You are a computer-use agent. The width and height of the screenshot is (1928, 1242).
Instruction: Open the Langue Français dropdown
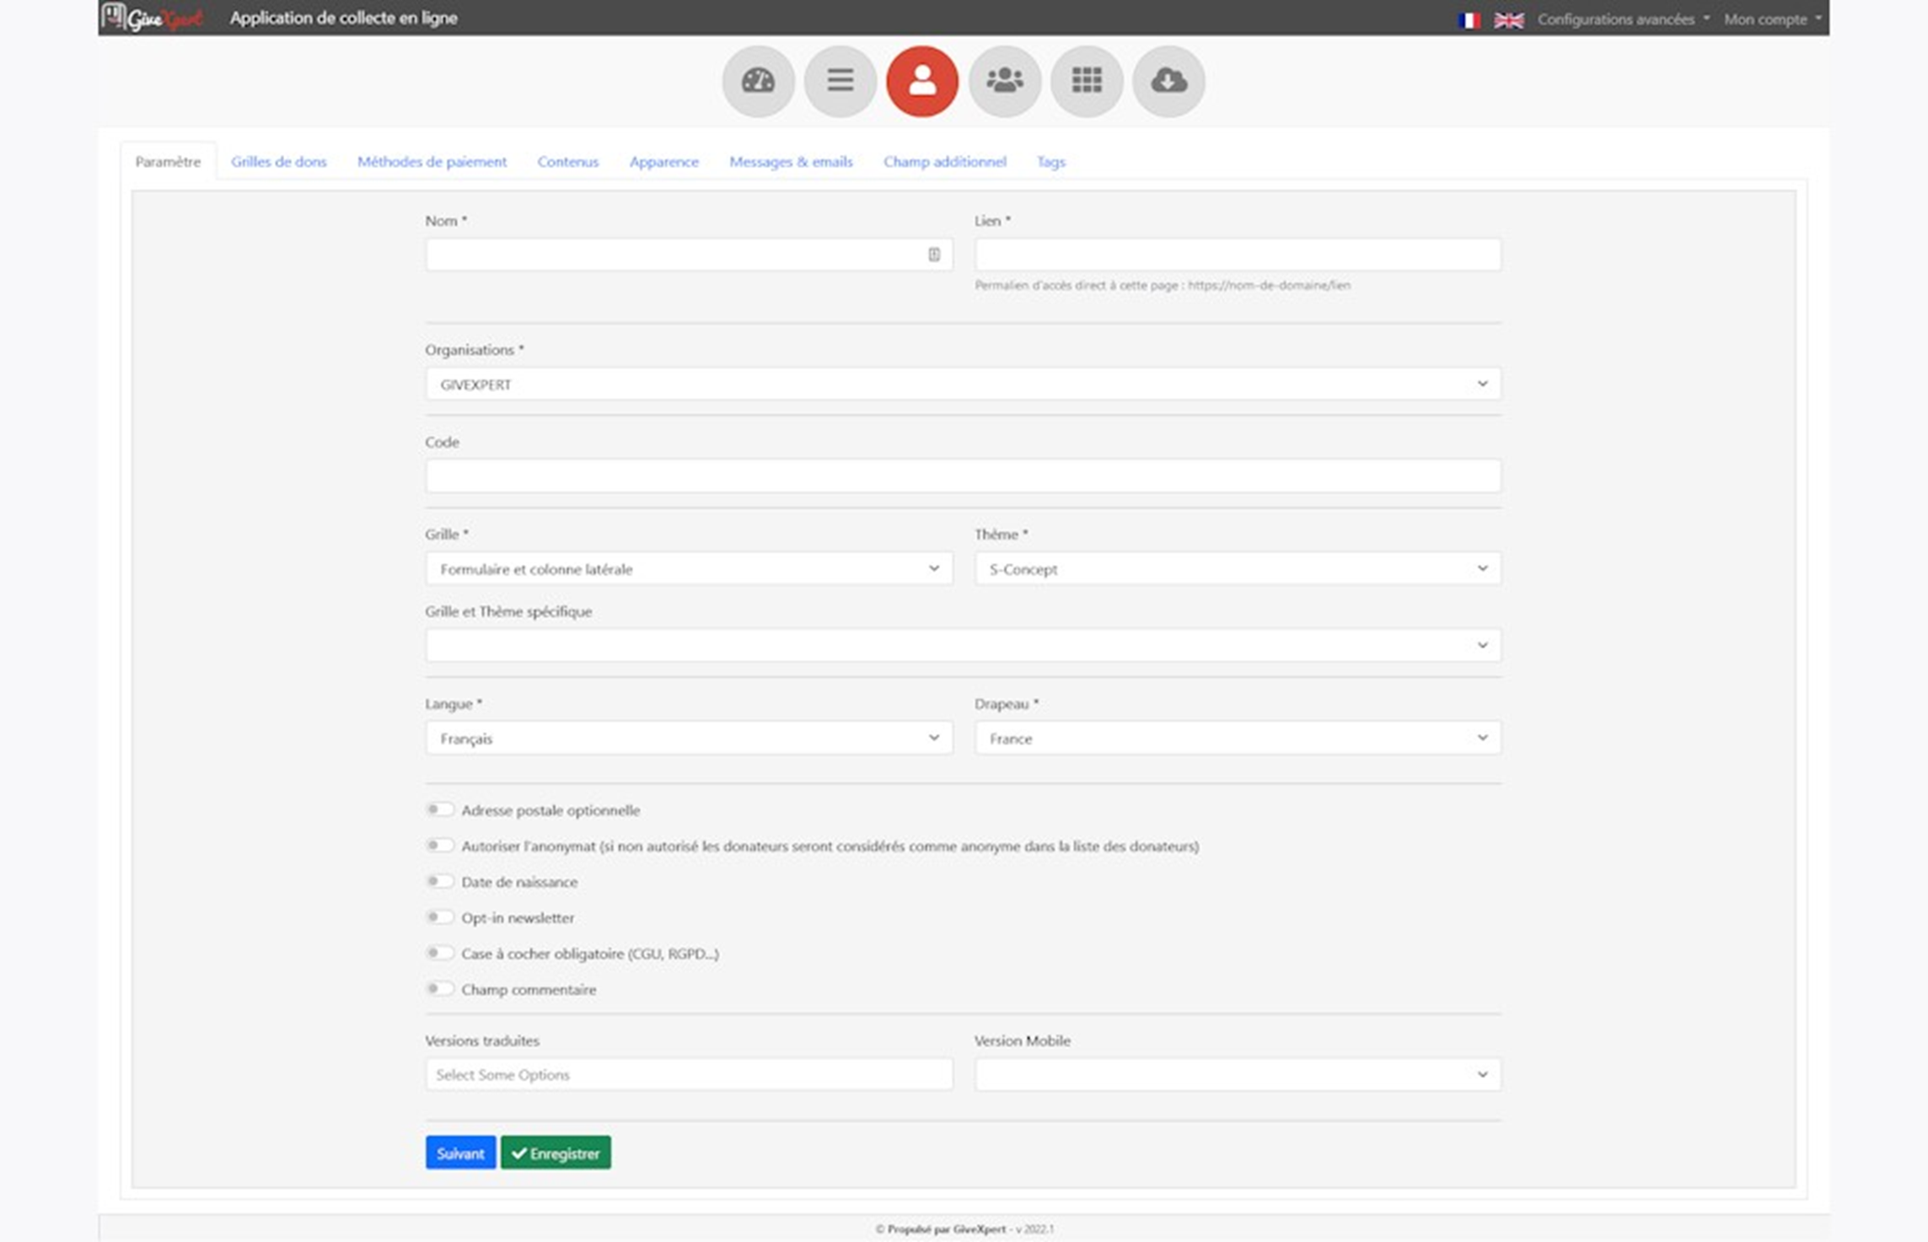(x=689, y=738)
